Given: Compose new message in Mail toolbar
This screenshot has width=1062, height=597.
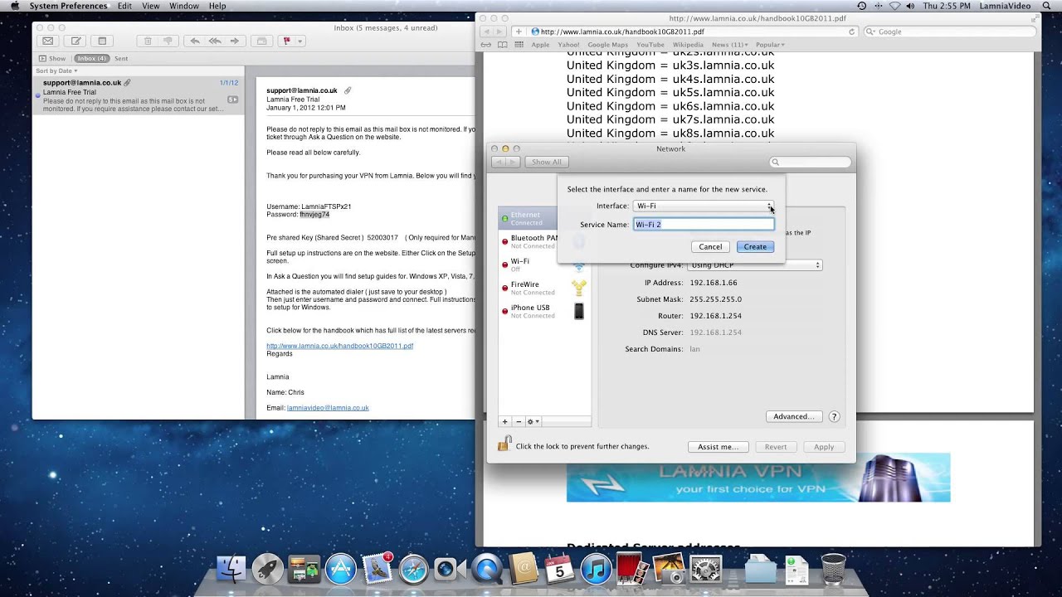Looking at the screenshot, I should pyautogui.click(x=76, y=41).
